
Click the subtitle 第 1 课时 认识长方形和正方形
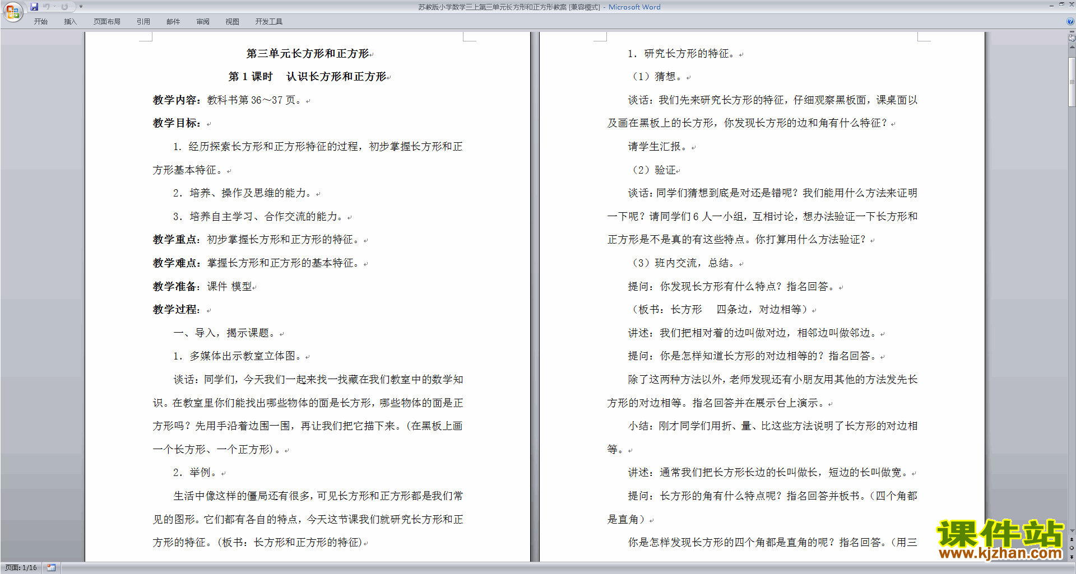308,77
